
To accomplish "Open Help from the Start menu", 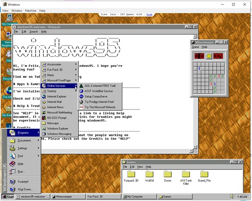I will tap(23, 164).
